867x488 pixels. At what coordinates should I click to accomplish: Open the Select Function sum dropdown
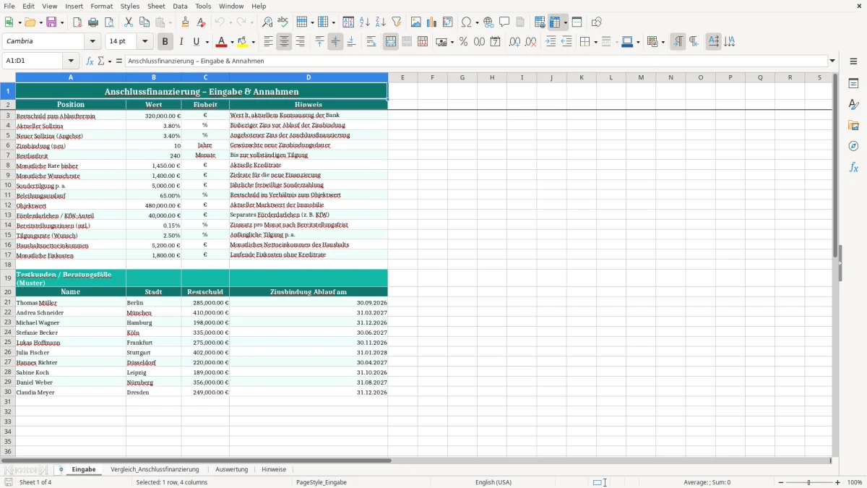tap(110, 61)
